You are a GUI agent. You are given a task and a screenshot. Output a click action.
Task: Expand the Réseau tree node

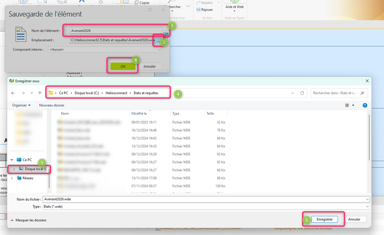[x=12, y=178]
